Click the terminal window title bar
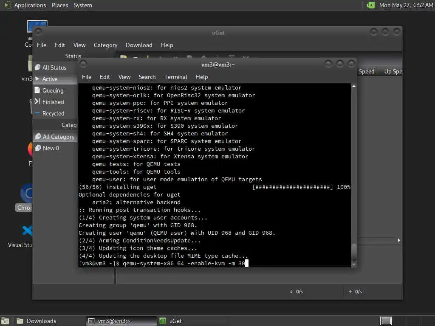Screen dimensions: 435x326 [x=218, y=65]
